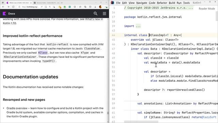Click the green circular extension icon
218x123 pixels.
pyautogui.click(x=65, y=7)
